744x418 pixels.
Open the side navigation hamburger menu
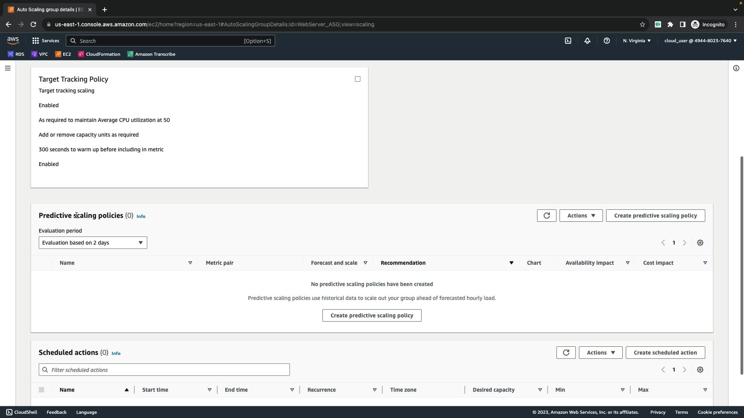tap(7, 68)
